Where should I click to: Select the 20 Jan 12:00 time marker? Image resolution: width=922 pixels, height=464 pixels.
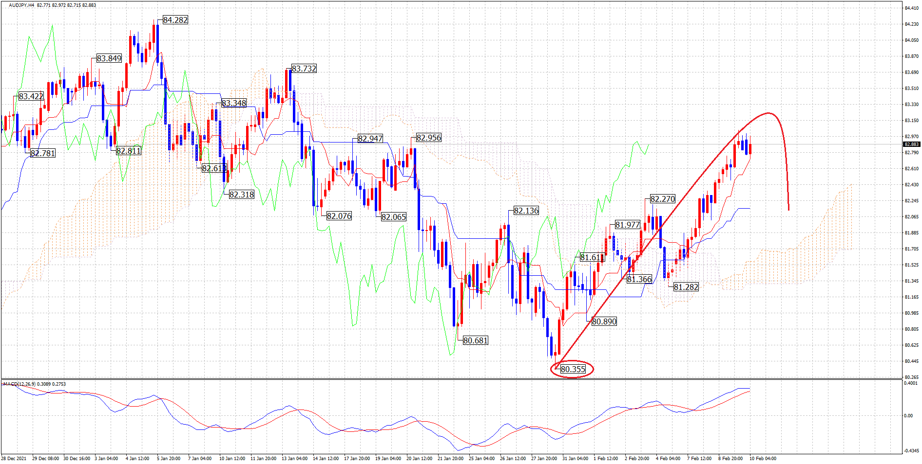(x=419, y=458)
